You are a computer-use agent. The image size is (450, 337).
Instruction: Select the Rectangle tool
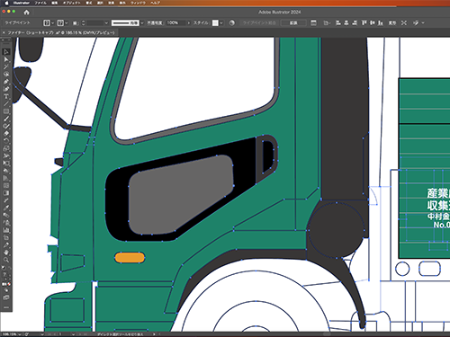coord(6,111)
